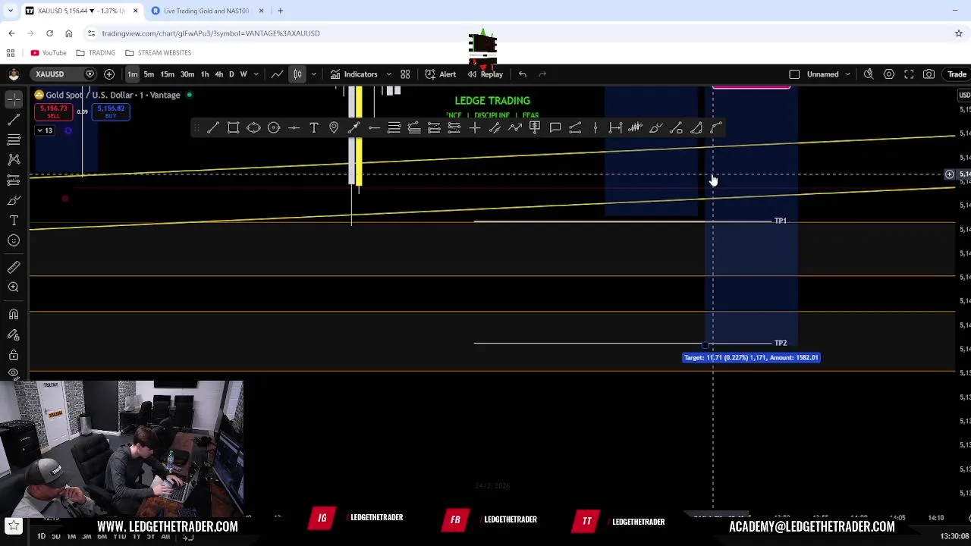Viewport: 971px width, 546px height.
Task: Select the triangle shape tool
Action: pos(696,128)
